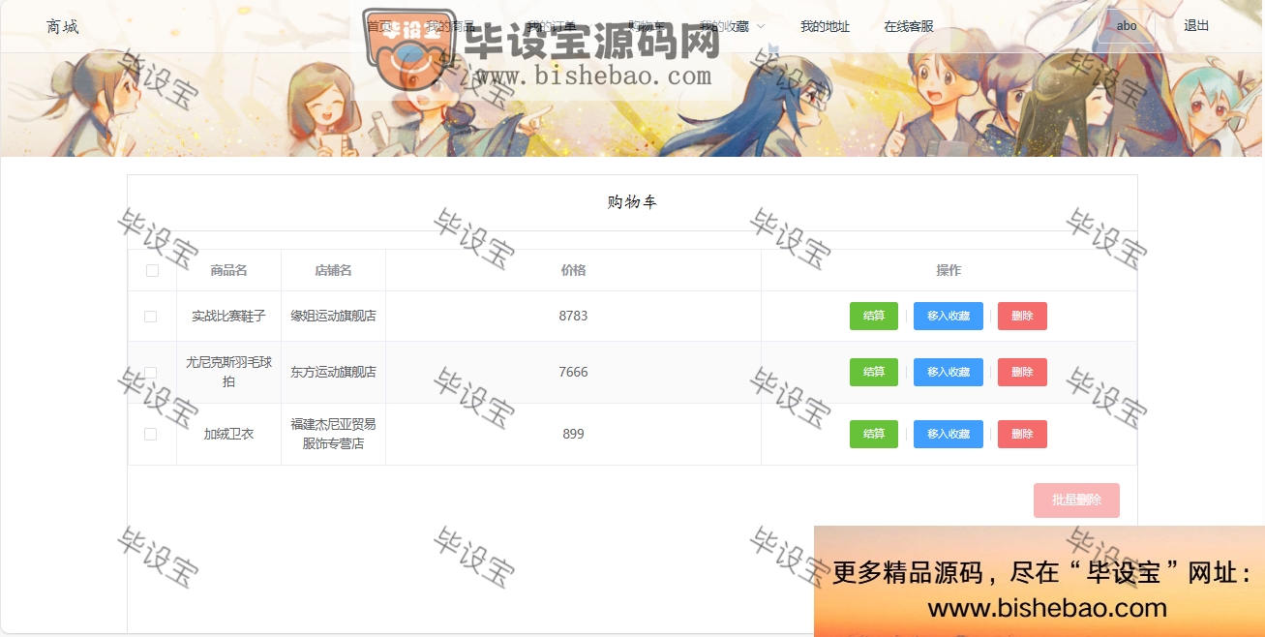Go to 我的地址 in the navigation
This screenshot has width=1265, height=637.
point(825,26)
